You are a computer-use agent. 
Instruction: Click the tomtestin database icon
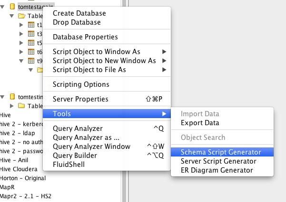[12, 97]
